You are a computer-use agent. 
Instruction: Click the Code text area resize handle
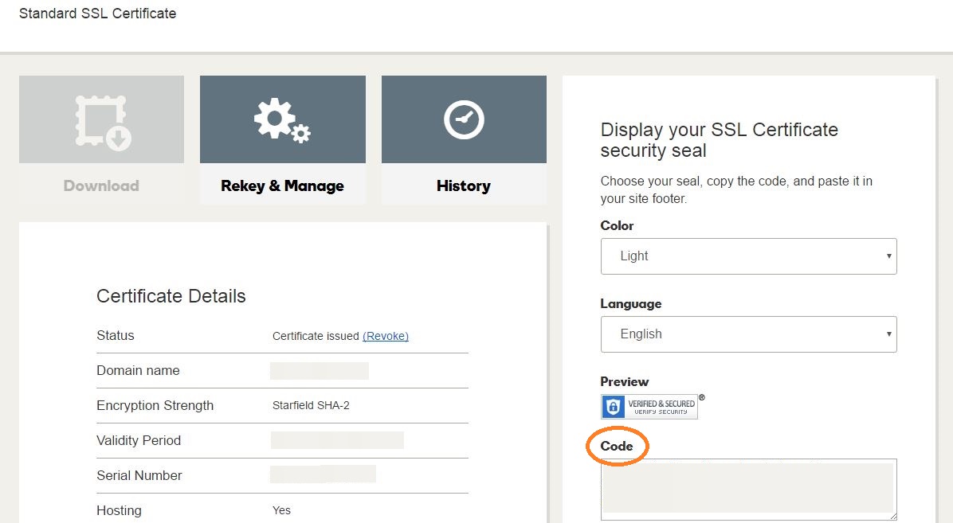coord(892,516)
